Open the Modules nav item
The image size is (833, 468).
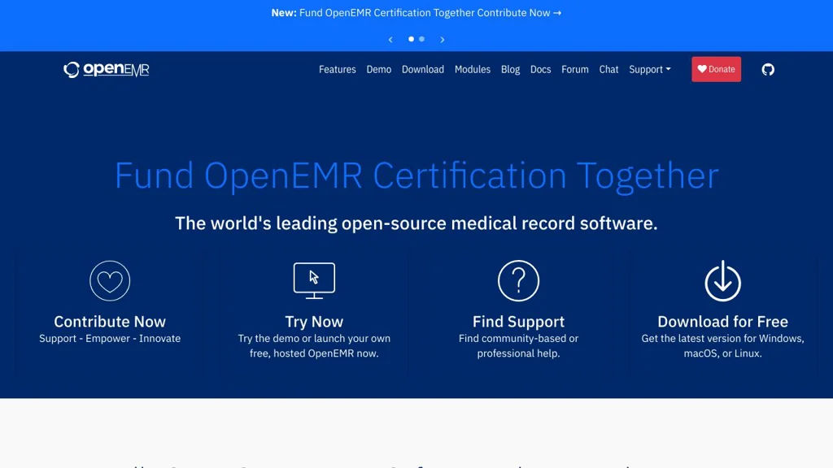click(x=473, y=70)
